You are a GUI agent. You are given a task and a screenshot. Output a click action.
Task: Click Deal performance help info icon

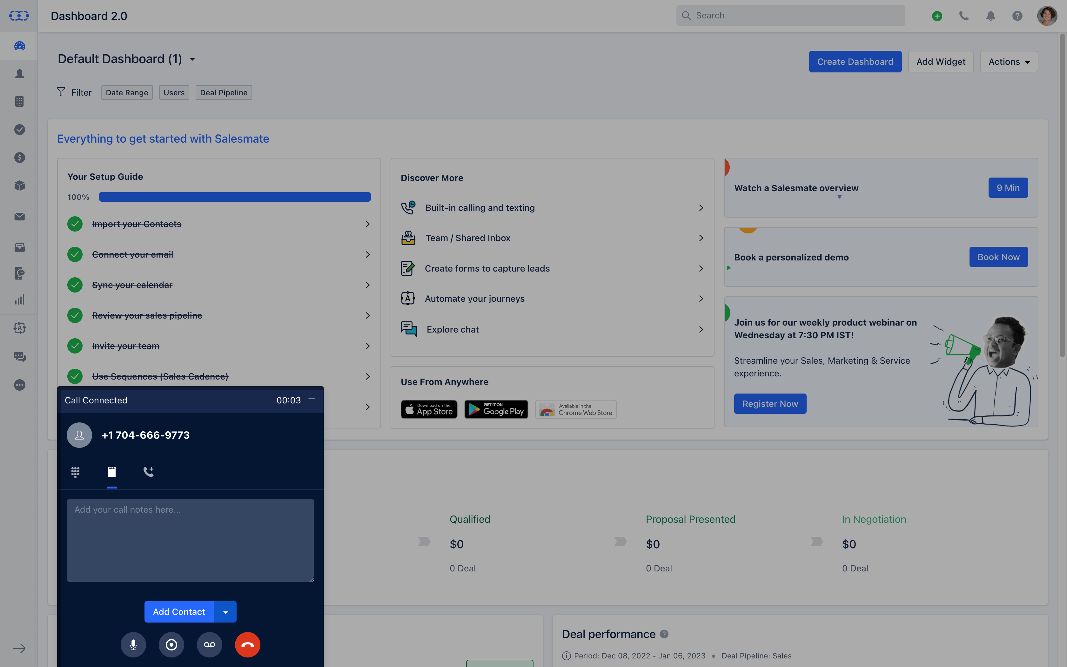(664, 634)
